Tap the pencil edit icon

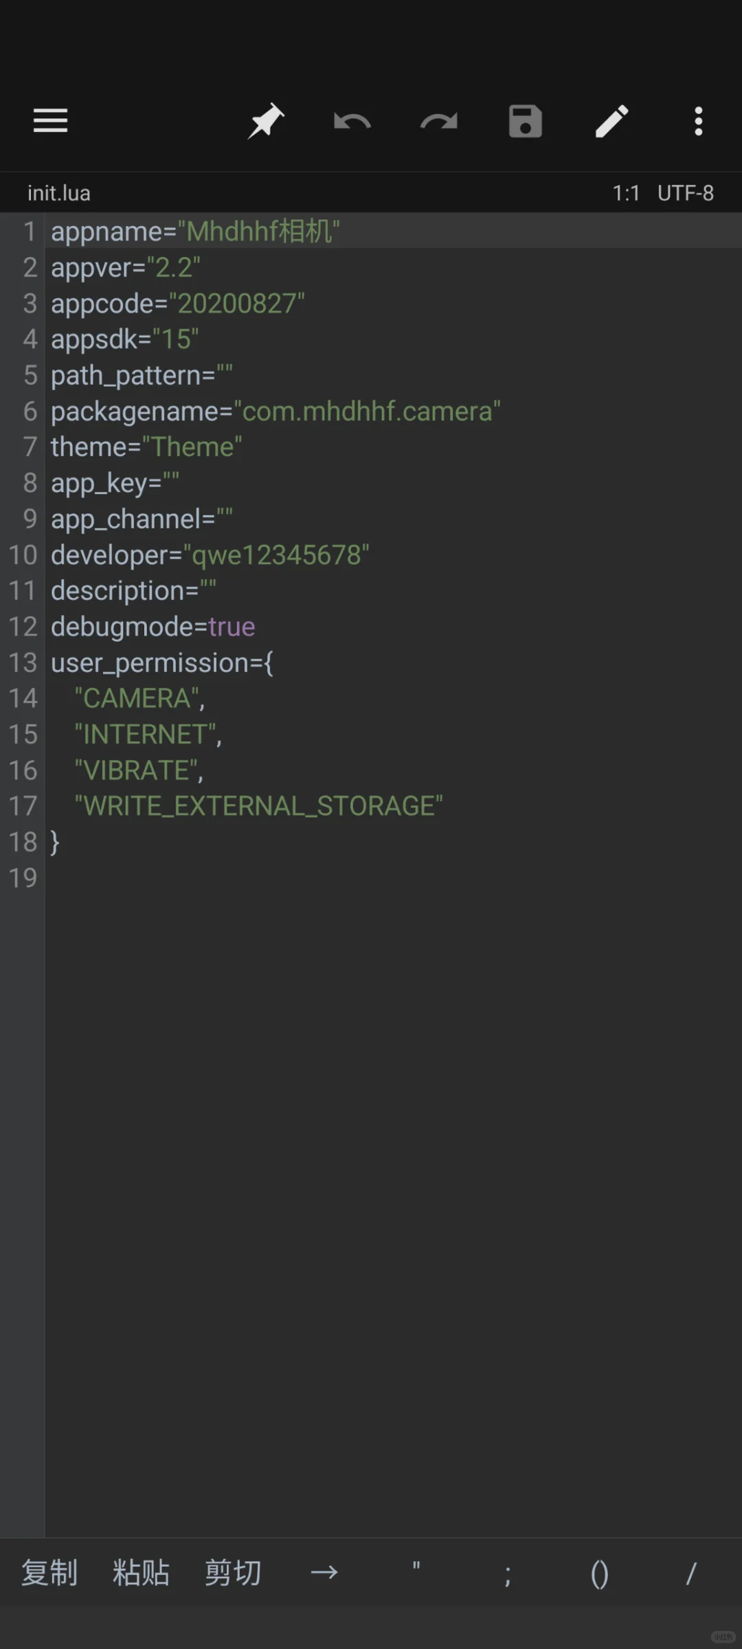tap(611, 122)
